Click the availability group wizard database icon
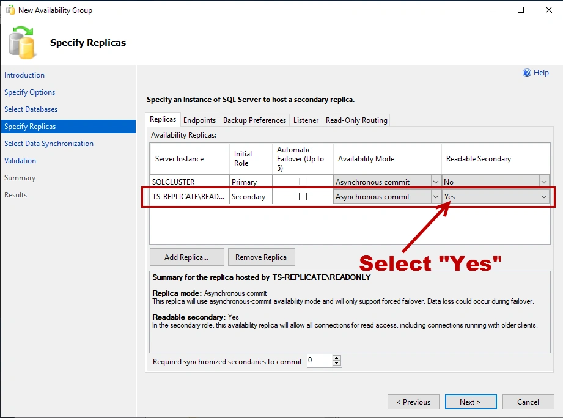Screen dimensions: 563x418 22,42
